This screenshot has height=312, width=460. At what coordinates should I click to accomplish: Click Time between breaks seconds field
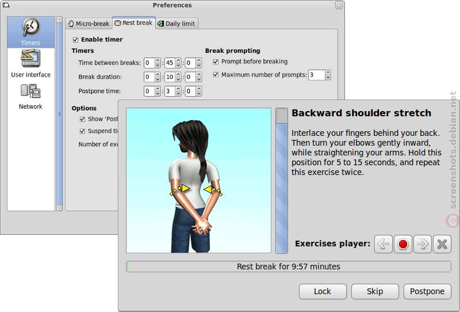191,63
